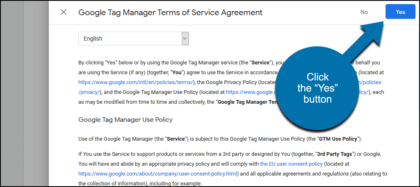Click the 'Google Tag Manager Use Policy' heading
Screen dimensions: 420x187
tap(126, 120)
